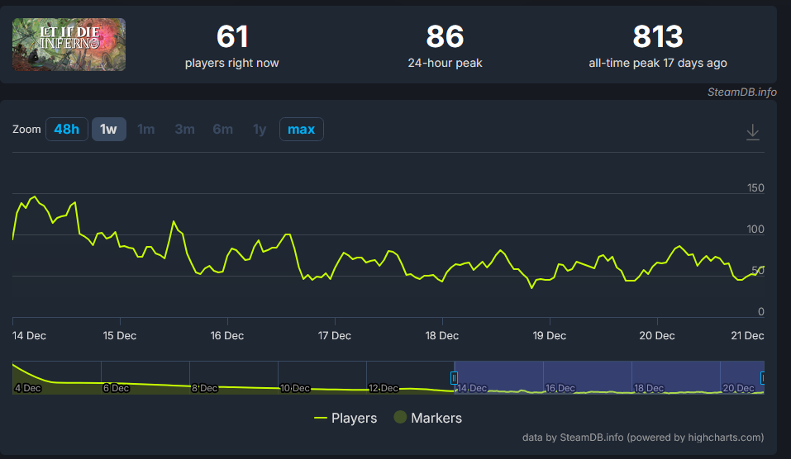Select the max zoom range
The height and width of the screenshot is (459, 791).
point(301,129)
